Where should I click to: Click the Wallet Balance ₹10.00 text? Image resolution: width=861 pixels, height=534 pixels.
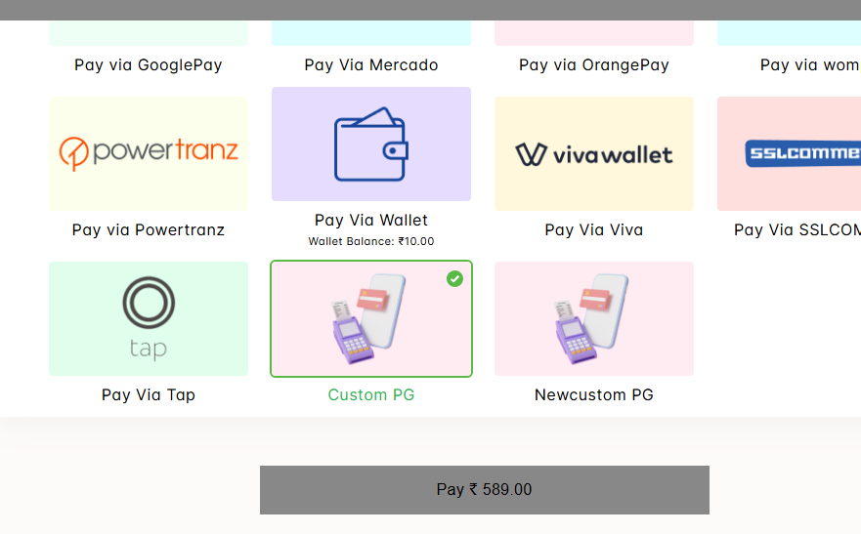coord(371,241)
